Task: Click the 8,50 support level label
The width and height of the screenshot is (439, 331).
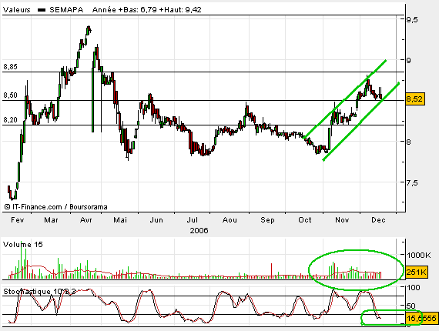Action: 10,95
